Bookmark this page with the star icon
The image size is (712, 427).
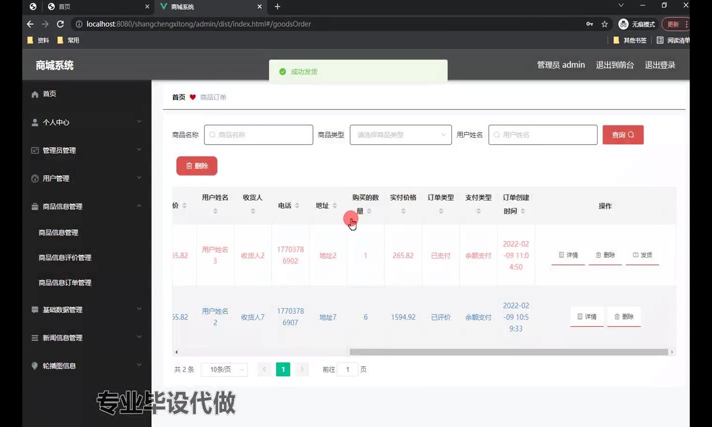[605, 24]
